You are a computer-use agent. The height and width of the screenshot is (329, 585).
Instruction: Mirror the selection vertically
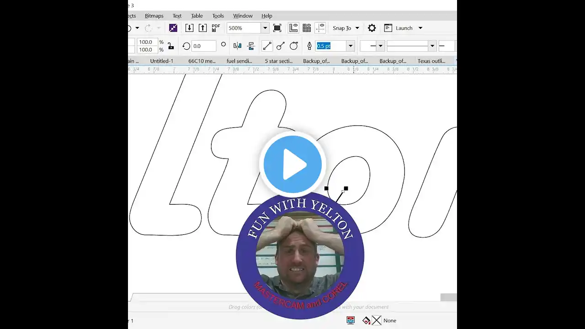click(x=251, y=46)
